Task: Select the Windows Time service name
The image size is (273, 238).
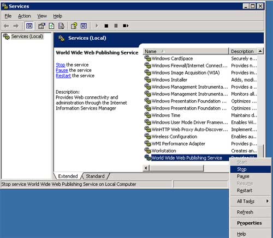Action: (166, 115)
